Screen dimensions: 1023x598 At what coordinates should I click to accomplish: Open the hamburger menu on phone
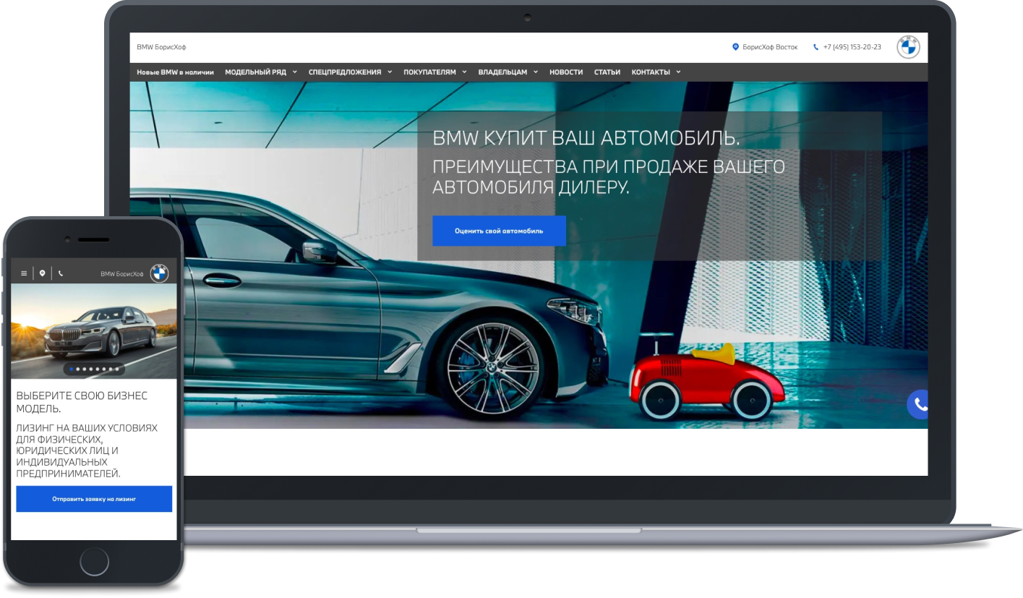(24, 273)
